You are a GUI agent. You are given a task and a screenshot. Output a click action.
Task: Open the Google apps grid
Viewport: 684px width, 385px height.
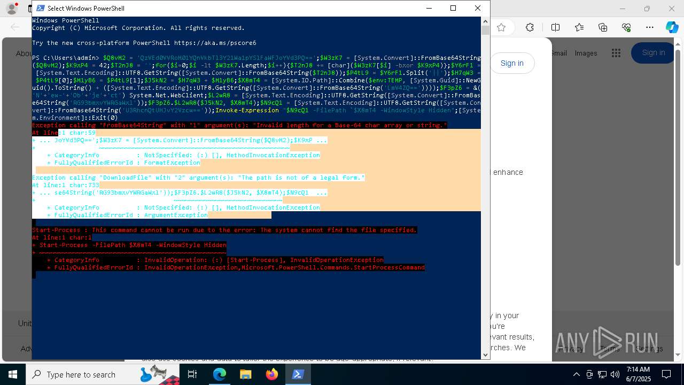pyautogui.click(x=616, y=52)
